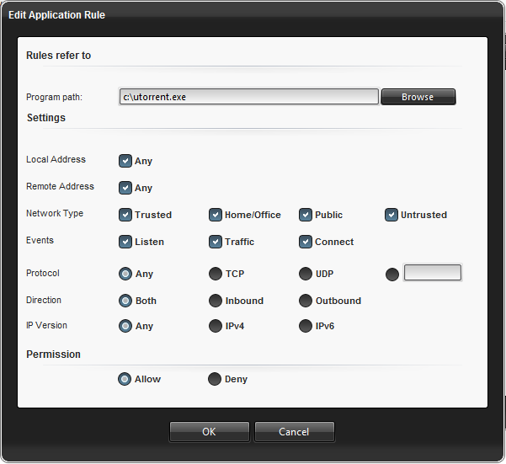
Task: Disable the Listen event checkbox
Action: 125,242
